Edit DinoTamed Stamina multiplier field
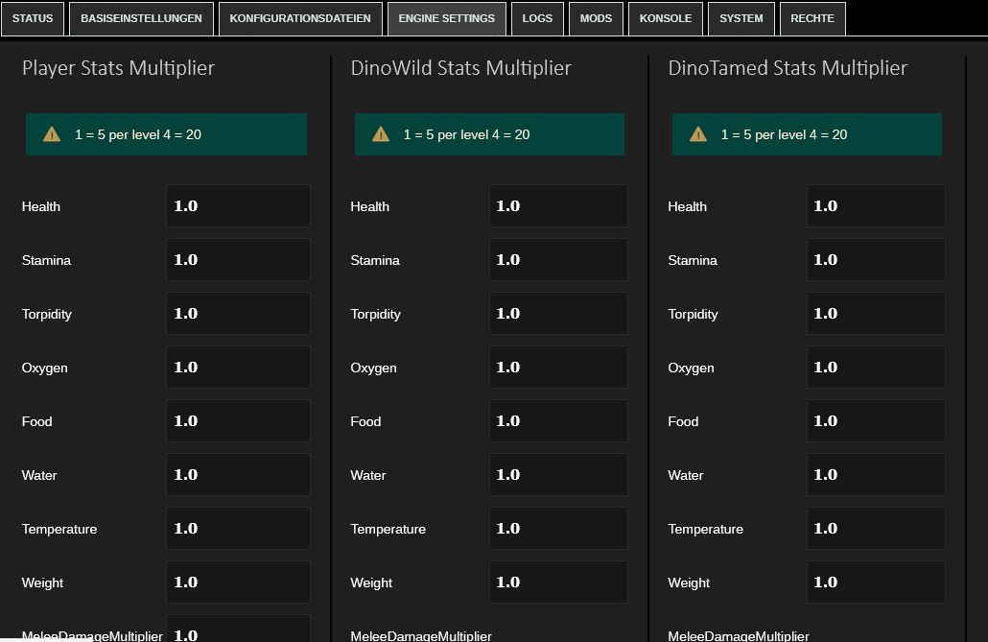Image resolution: width=988 pixels, height=642 pixels. 876,259
